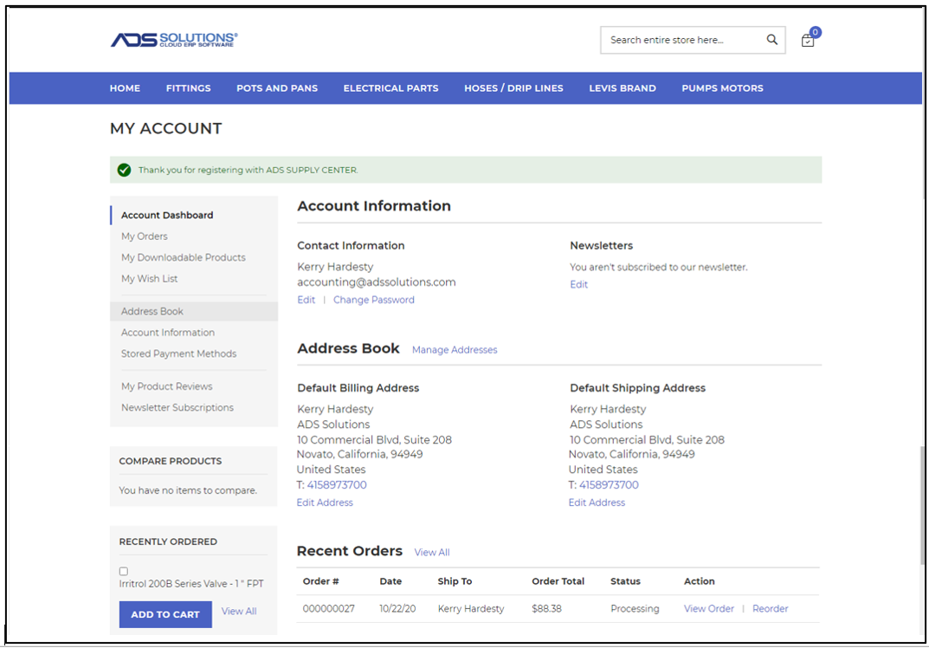Image resolution: width=929 pixels, height=648 pixels.
Task: Click the shipping phone number 4158973700
Action: (609, 485)
